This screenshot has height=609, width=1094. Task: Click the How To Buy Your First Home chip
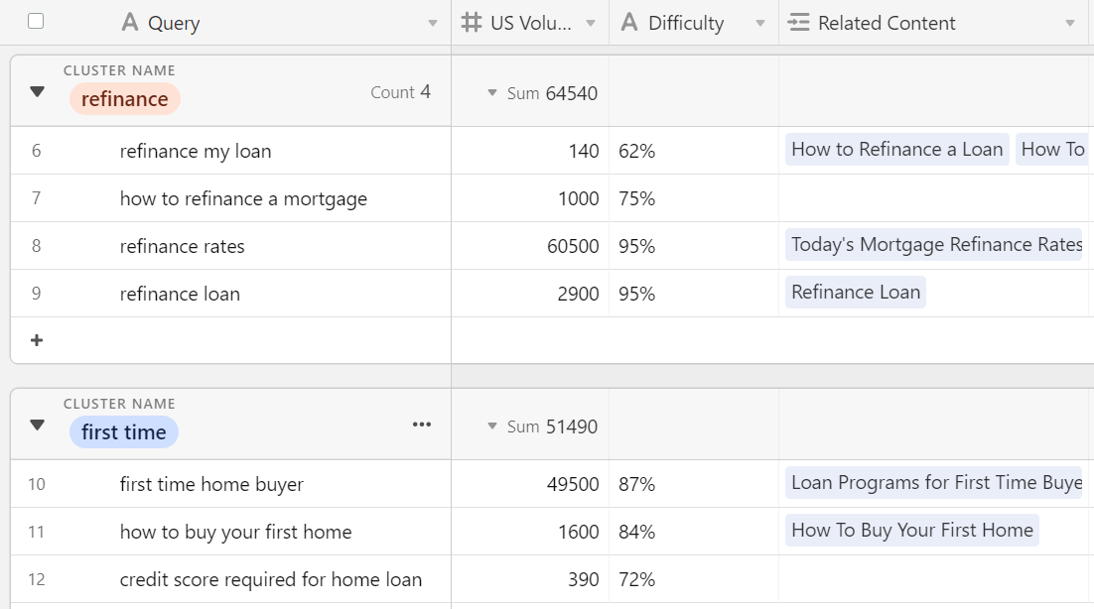911,530
